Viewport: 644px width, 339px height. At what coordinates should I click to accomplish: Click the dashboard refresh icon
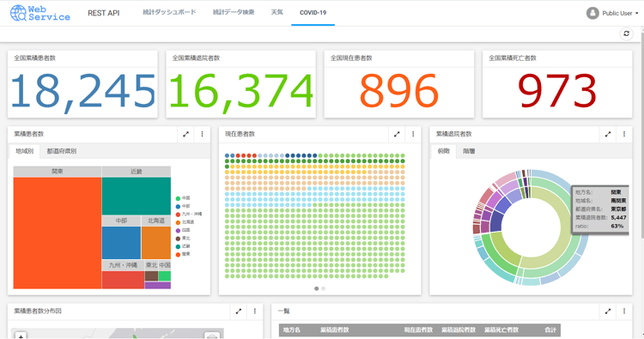coord(626,33)
